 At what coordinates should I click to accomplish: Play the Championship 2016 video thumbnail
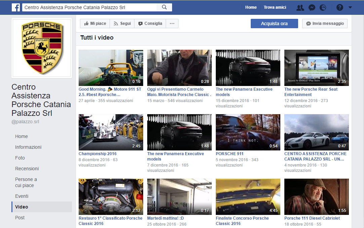click(x=111, y=132)
